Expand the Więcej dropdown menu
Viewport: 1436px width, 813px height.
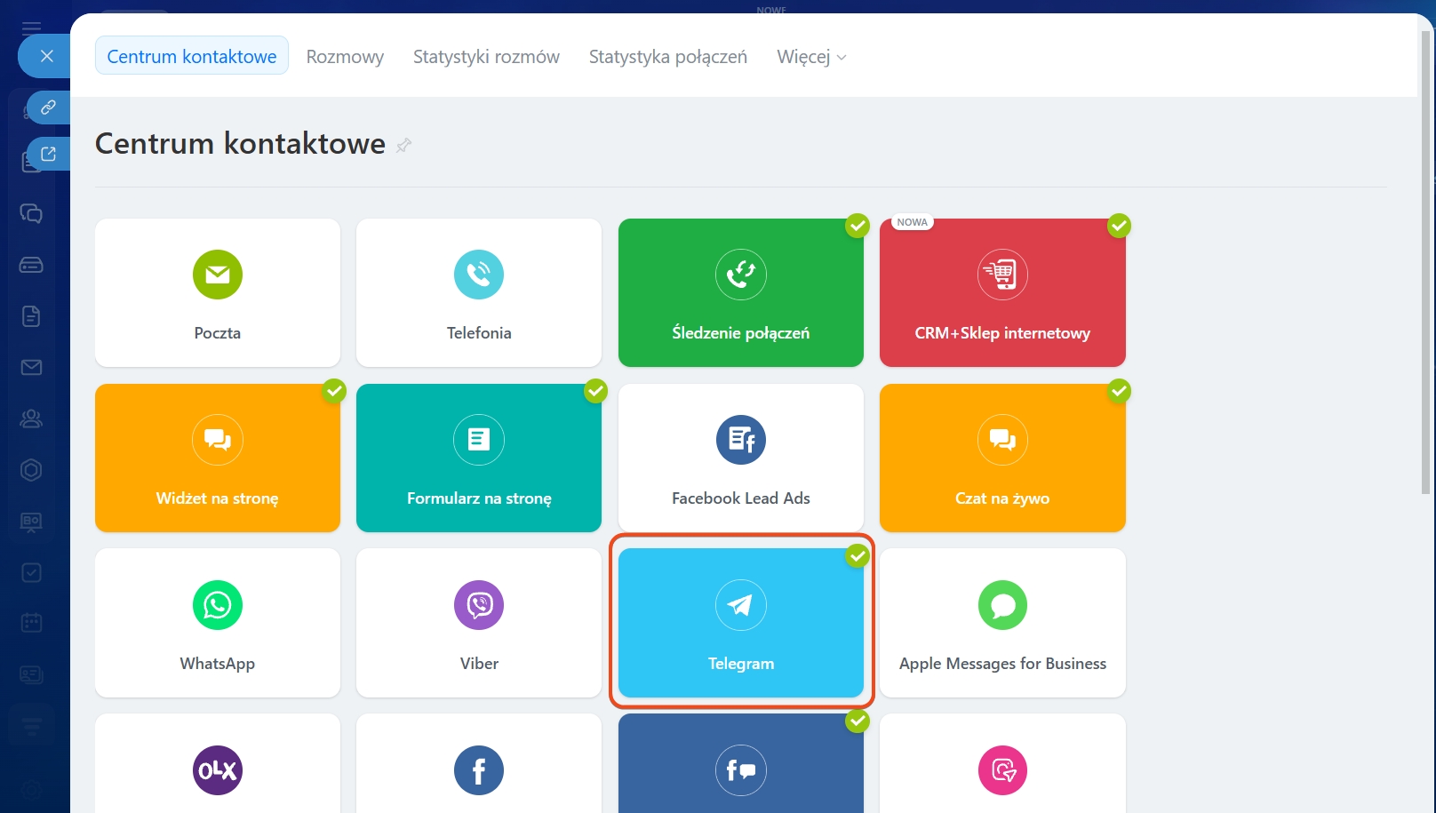(x=810, y=57)
